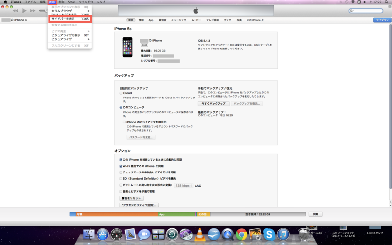The width and height of the screenshot is (392, 245).
Task: Adjust the volume slider knob
Action: pos(46,11)
